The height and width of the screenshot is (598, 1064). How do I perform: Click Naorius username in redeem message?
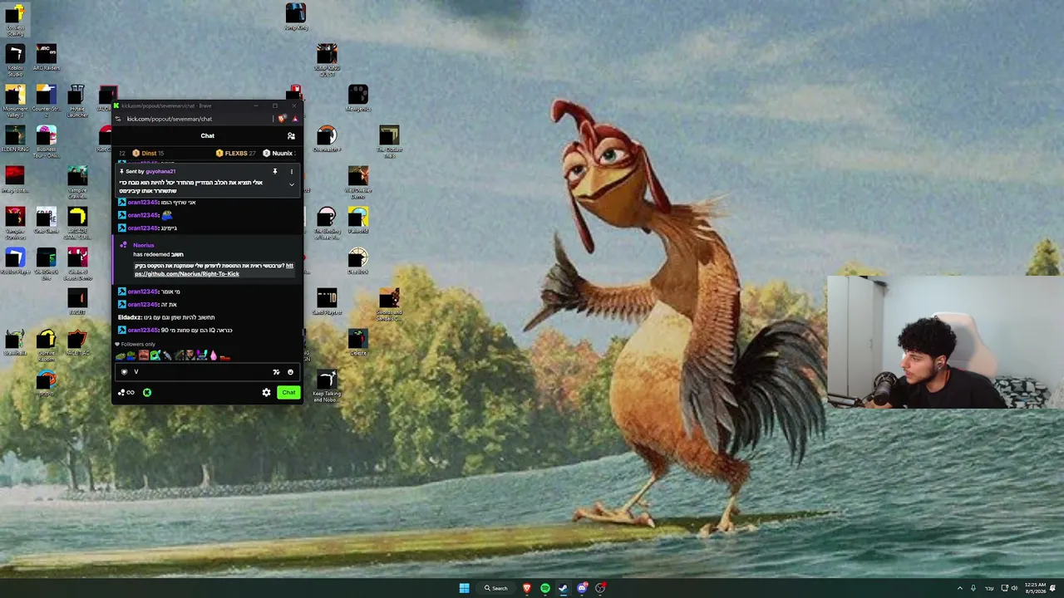click(144, 246)
